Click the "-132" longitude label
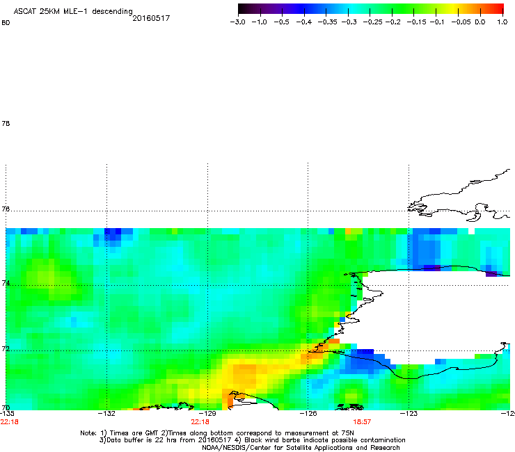Image resolution: width=515 pixels, height=452 pixels. [x=106, y=413]
